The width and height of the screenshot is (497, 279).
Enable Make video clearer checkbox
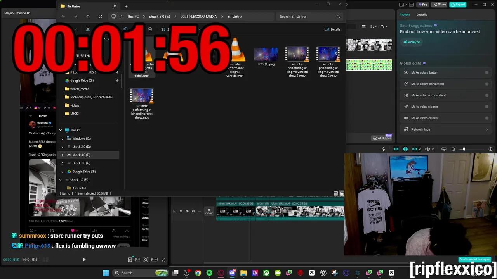487,118
